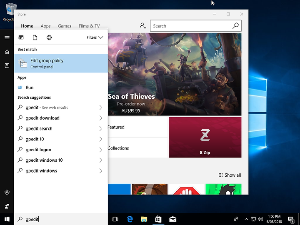Viewport: 300px width, 225px height.
Task: Open the Start menu hamburger icon
Action: point(7,37)
